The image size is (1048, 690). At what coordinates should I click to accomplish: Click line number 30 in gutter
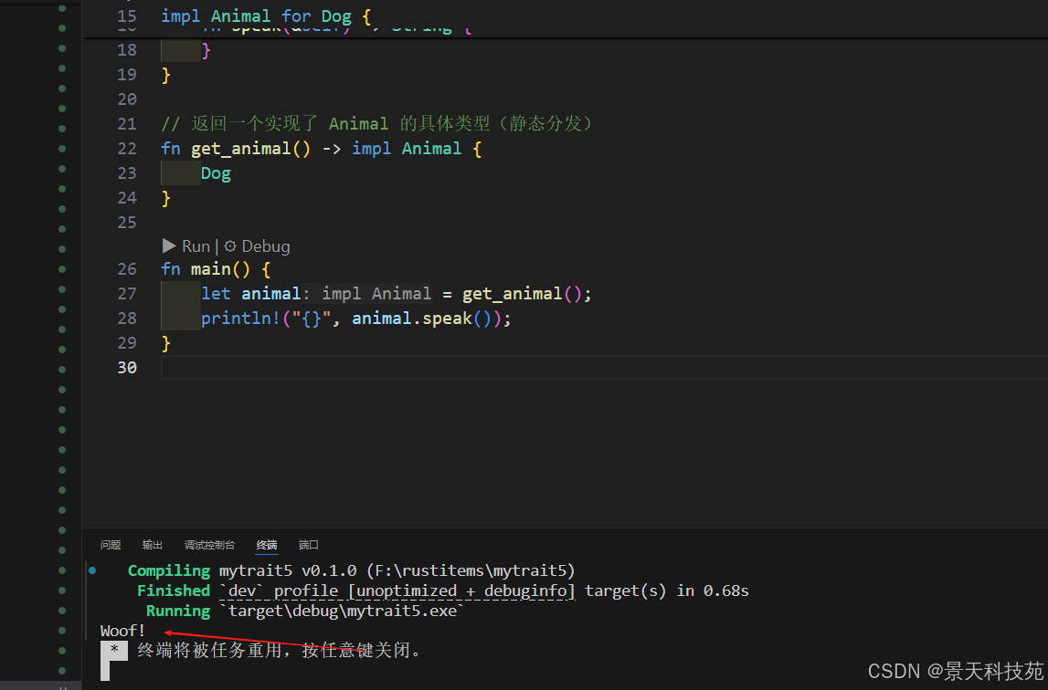point(127,368)
